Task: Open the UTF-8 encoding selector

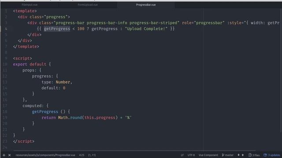Action: (x=191, y=155)
